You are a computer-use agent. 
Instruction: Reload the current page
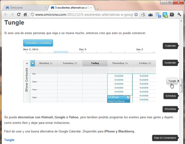(18, 14)
